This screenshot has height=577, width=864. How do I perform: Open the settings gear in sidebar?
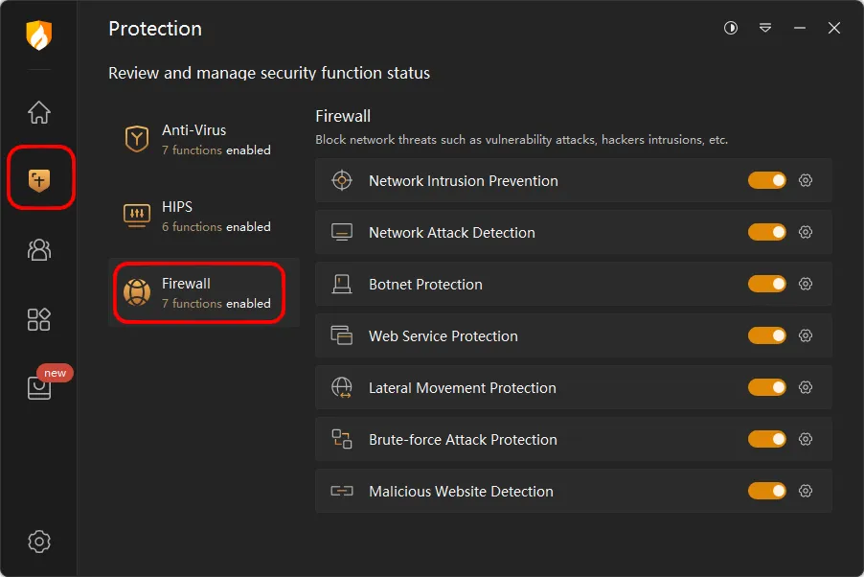[x=39, y=541]
